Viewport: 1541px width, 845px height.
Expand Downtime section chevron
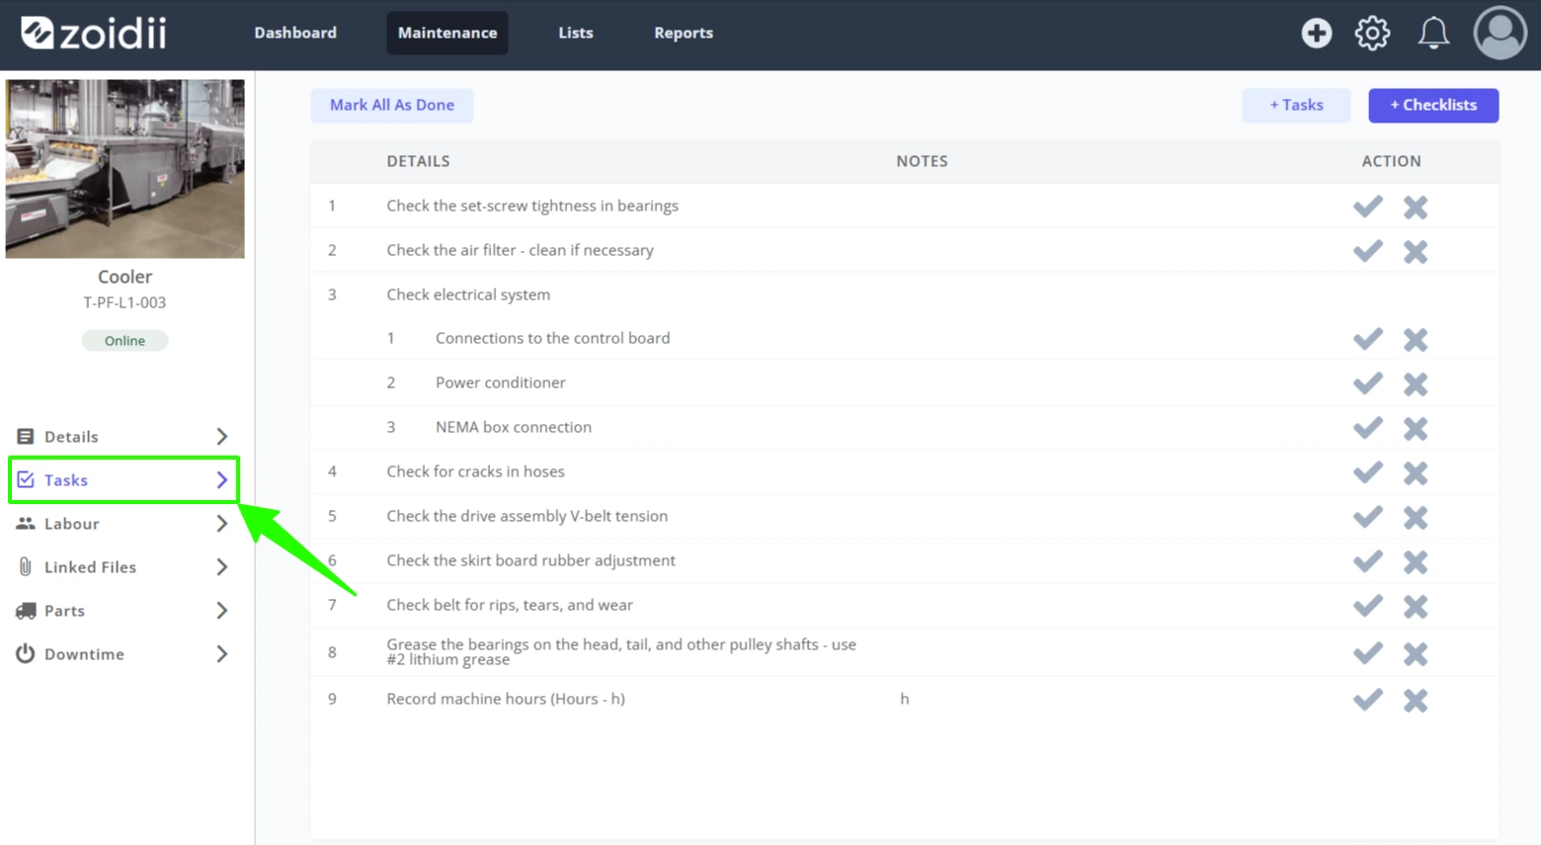[x=222, y=654]
